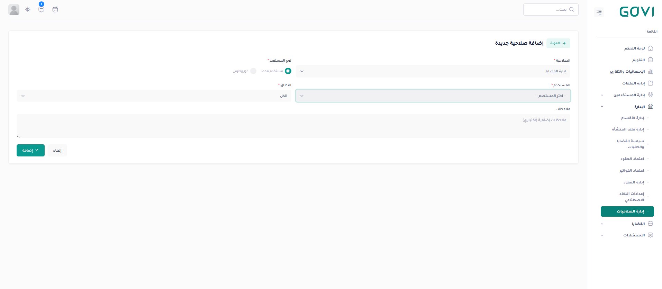662x289 pixels.
Task: Open إدارة الصلاحيات in the sidebar
Action: [x=627, y=211]
